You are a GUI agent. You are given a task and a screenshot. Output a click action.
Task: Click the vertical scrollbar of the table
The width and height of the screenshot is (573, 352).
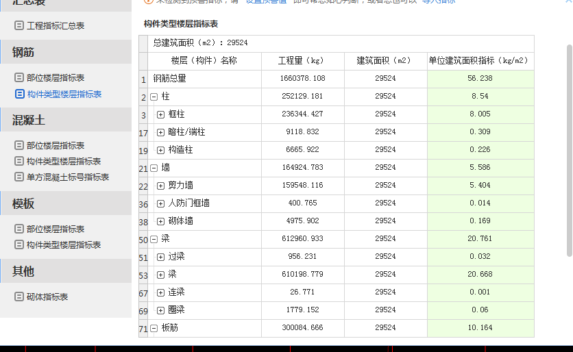click(x=570, y=151)
